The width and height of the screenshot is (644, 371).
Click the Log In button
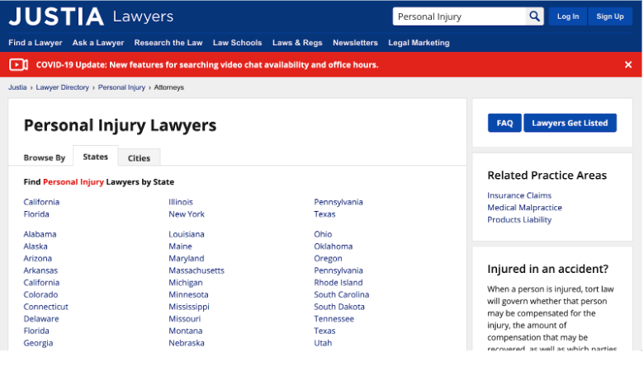click(x=567, y=16)
